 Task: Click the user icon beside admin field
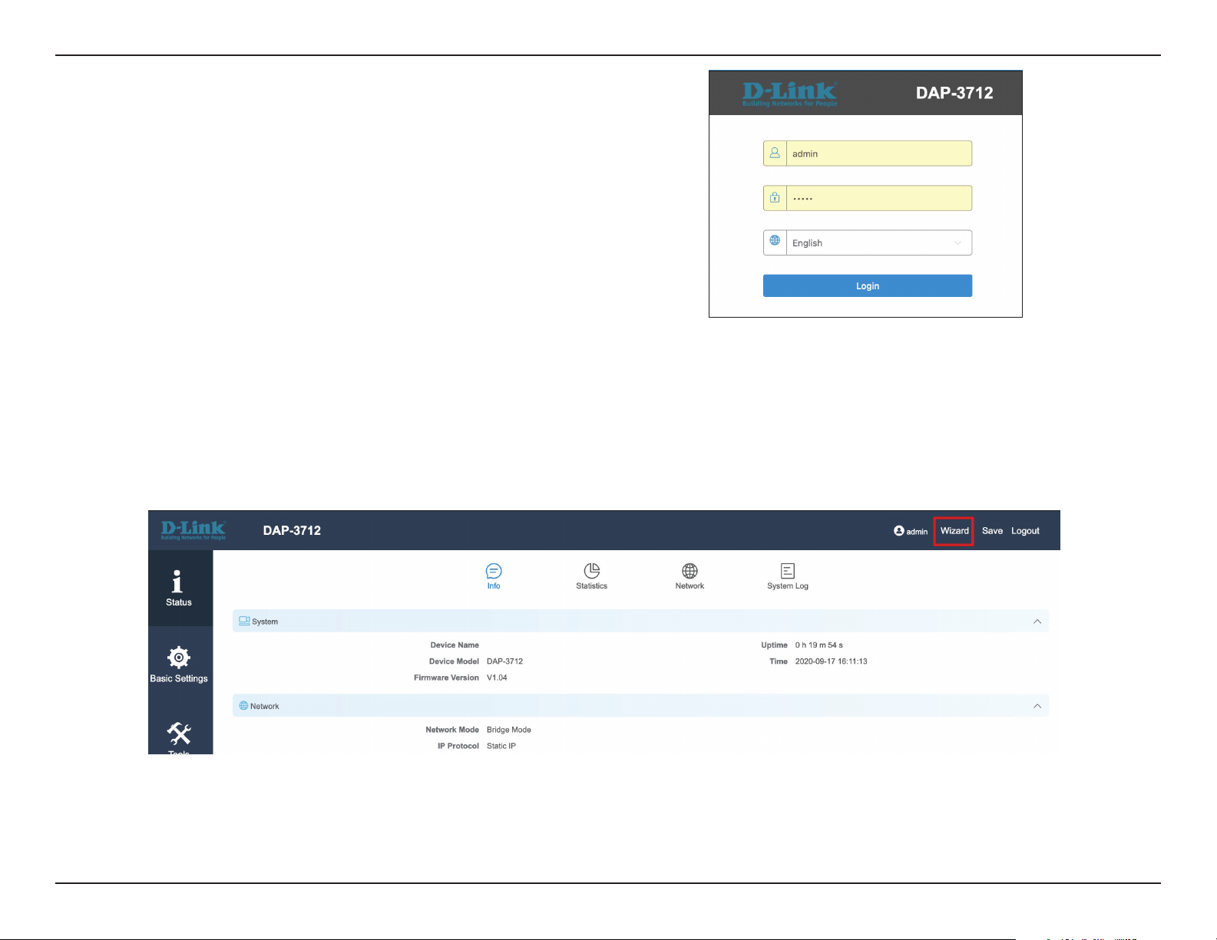(775, 153)
